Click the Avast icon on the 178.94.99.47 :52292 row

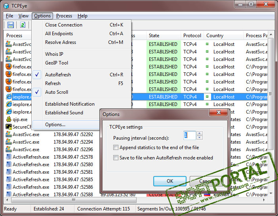8,134
